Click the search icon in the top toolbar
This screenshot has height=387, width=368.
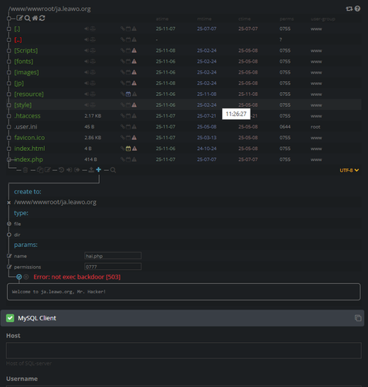27,18
